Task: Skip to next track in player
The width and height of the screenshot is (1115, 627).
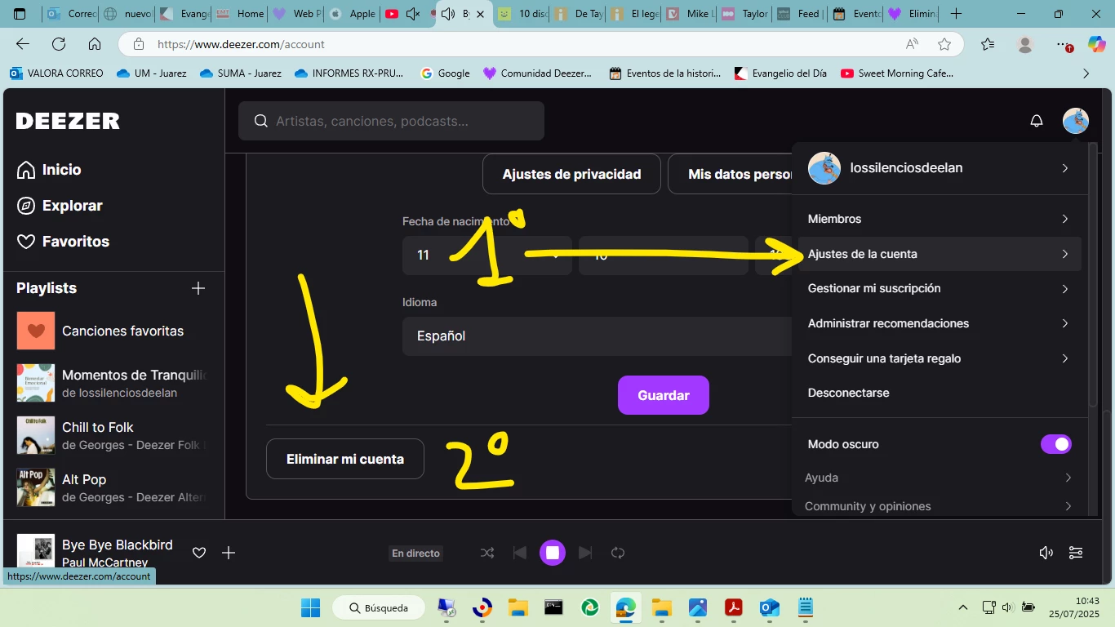Action: tap(584, 553)
